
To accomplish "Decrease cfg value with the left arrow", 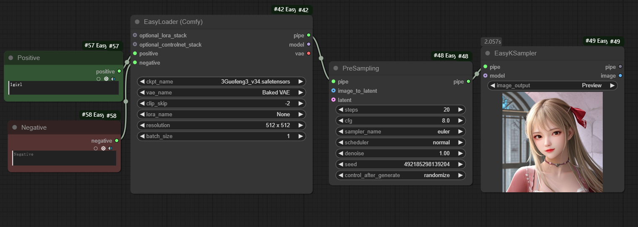I will [x=341, y=120].
